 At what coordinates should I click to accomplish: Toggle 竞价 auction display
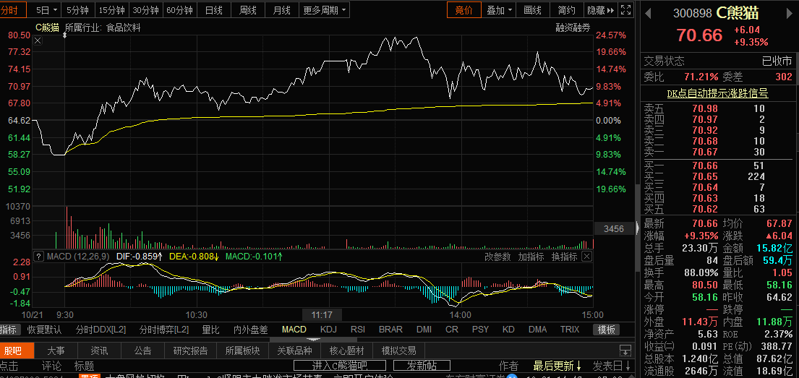[464, 9]
